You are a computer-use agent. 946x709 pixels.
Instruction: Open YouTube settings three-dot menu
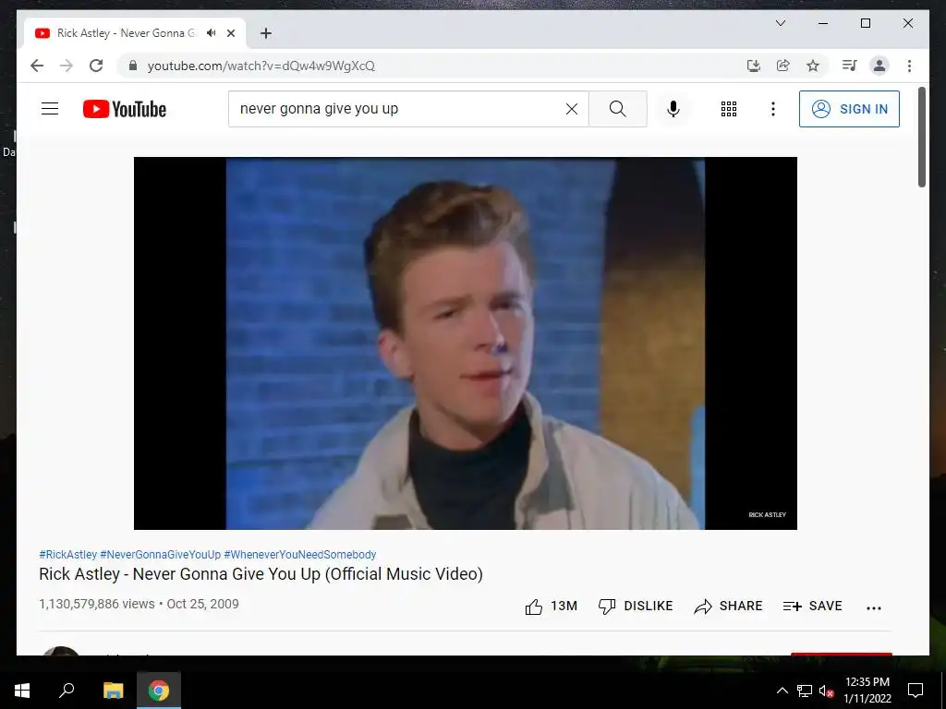(773, 109)
